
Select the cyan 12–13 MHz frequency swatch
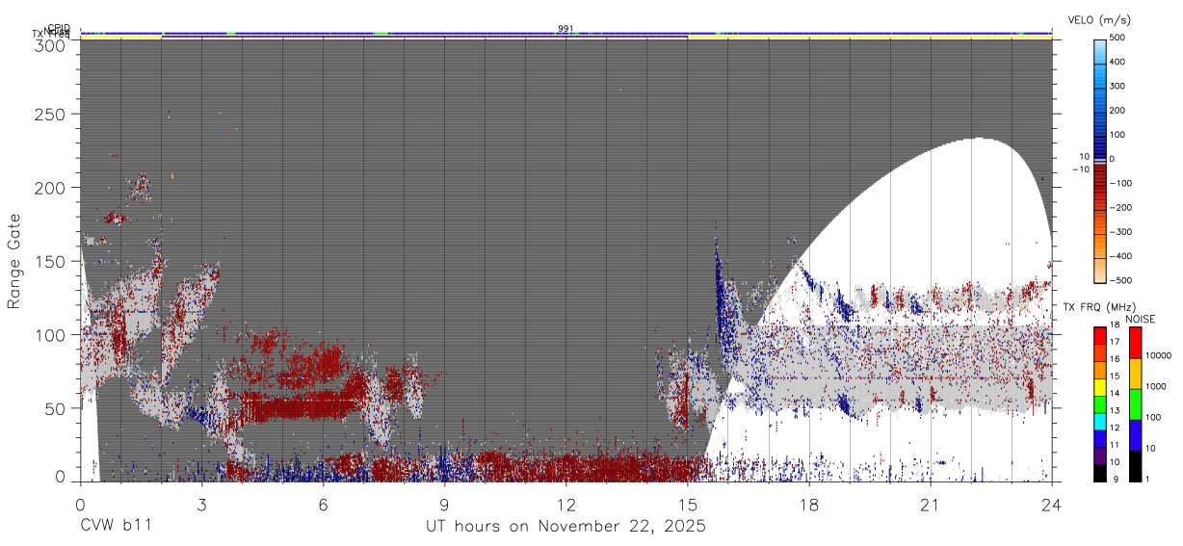coord(1099,421)
